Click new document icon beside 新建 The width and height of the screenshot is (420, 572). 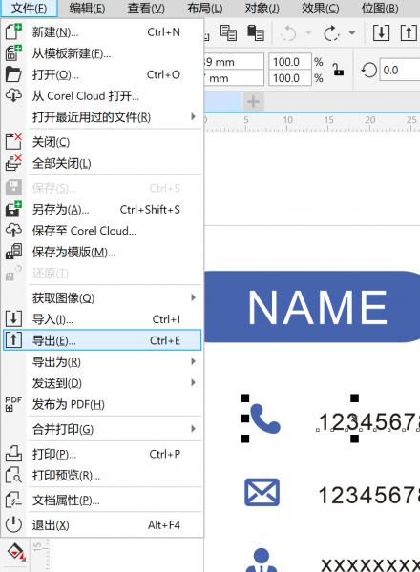coord(13,31)
